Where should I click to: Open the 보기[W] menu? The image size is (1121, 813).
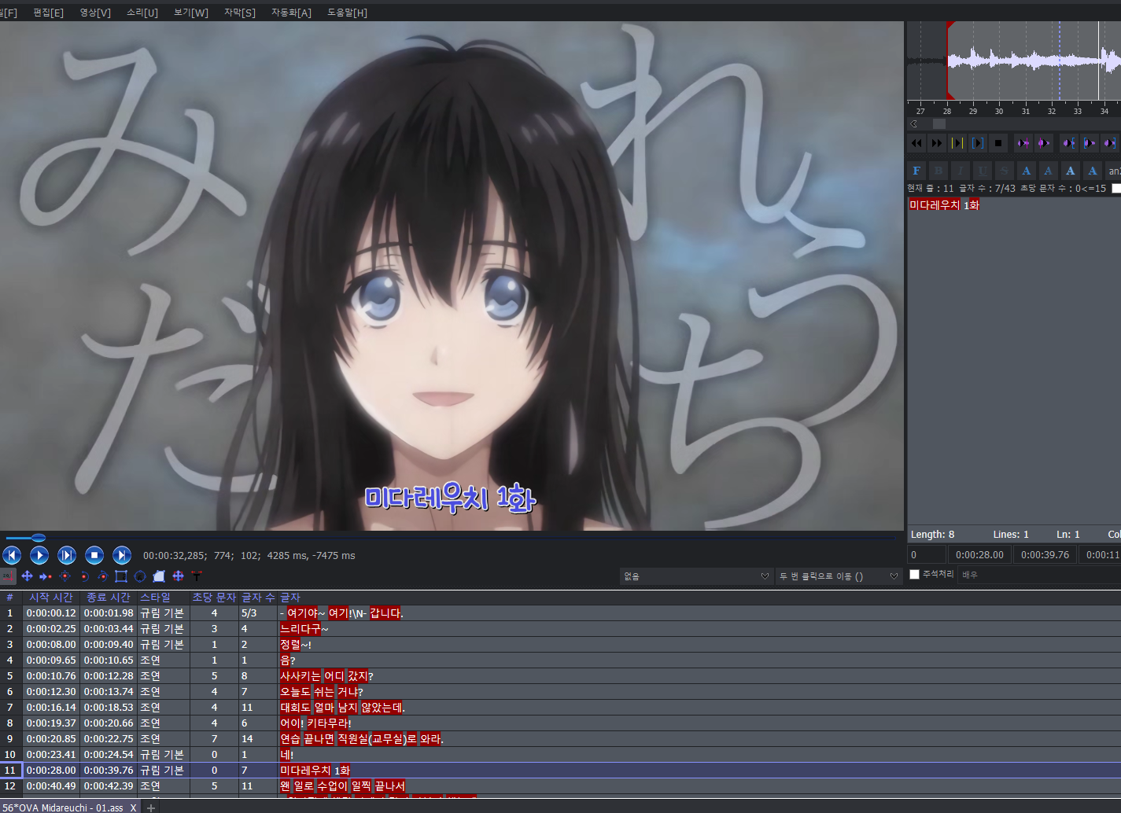(191, 13)
